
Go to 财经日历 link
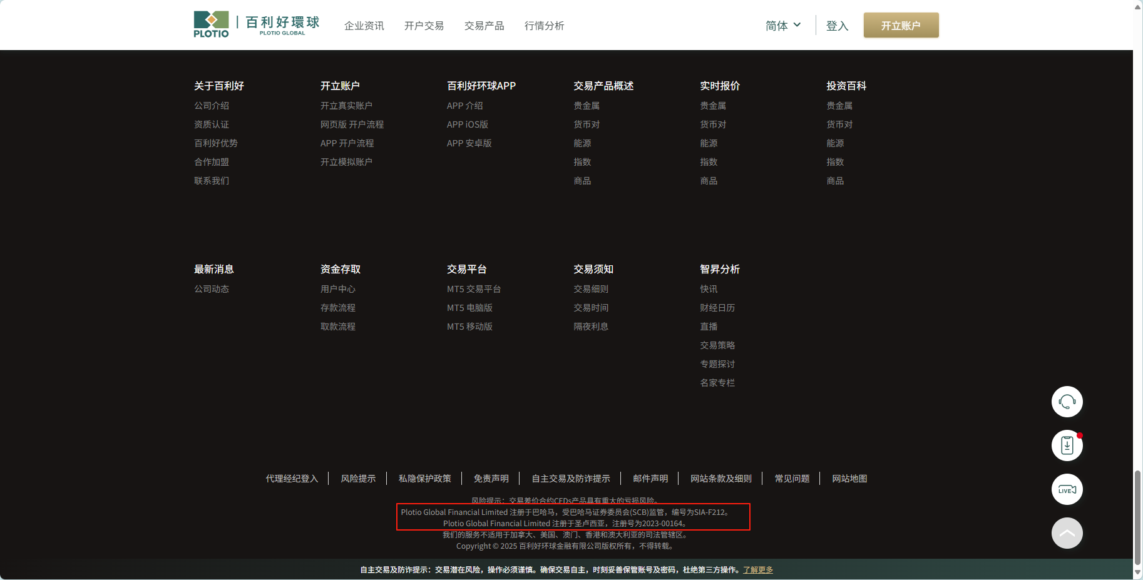click(717, 308)
